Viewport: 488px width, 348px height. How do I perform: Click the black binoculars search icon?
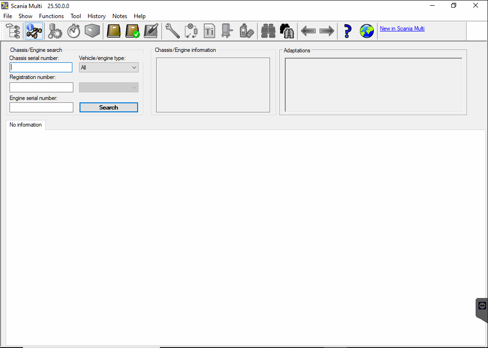(287, 31)
